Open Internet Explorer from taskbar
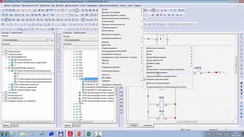Screen dimensions: 244x137 pyautogui.click(x=13, y=134)
